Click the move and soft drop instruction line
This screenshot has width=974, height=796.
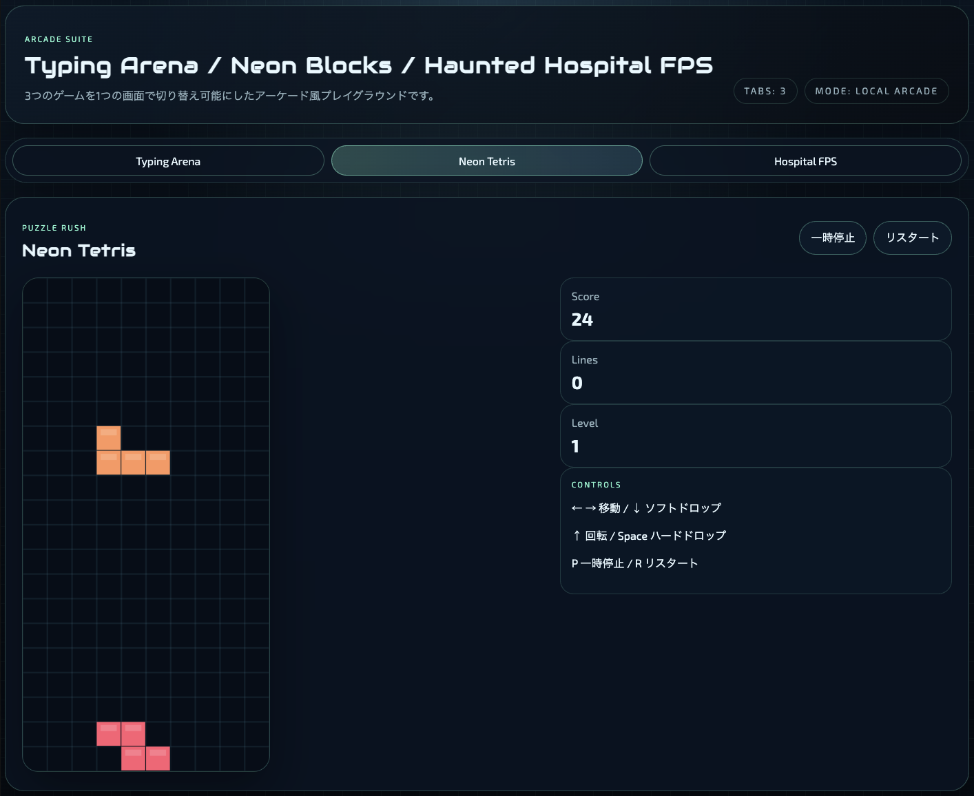(646, 508)
